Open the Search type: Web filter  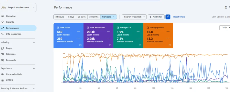[x=134, y=17]
